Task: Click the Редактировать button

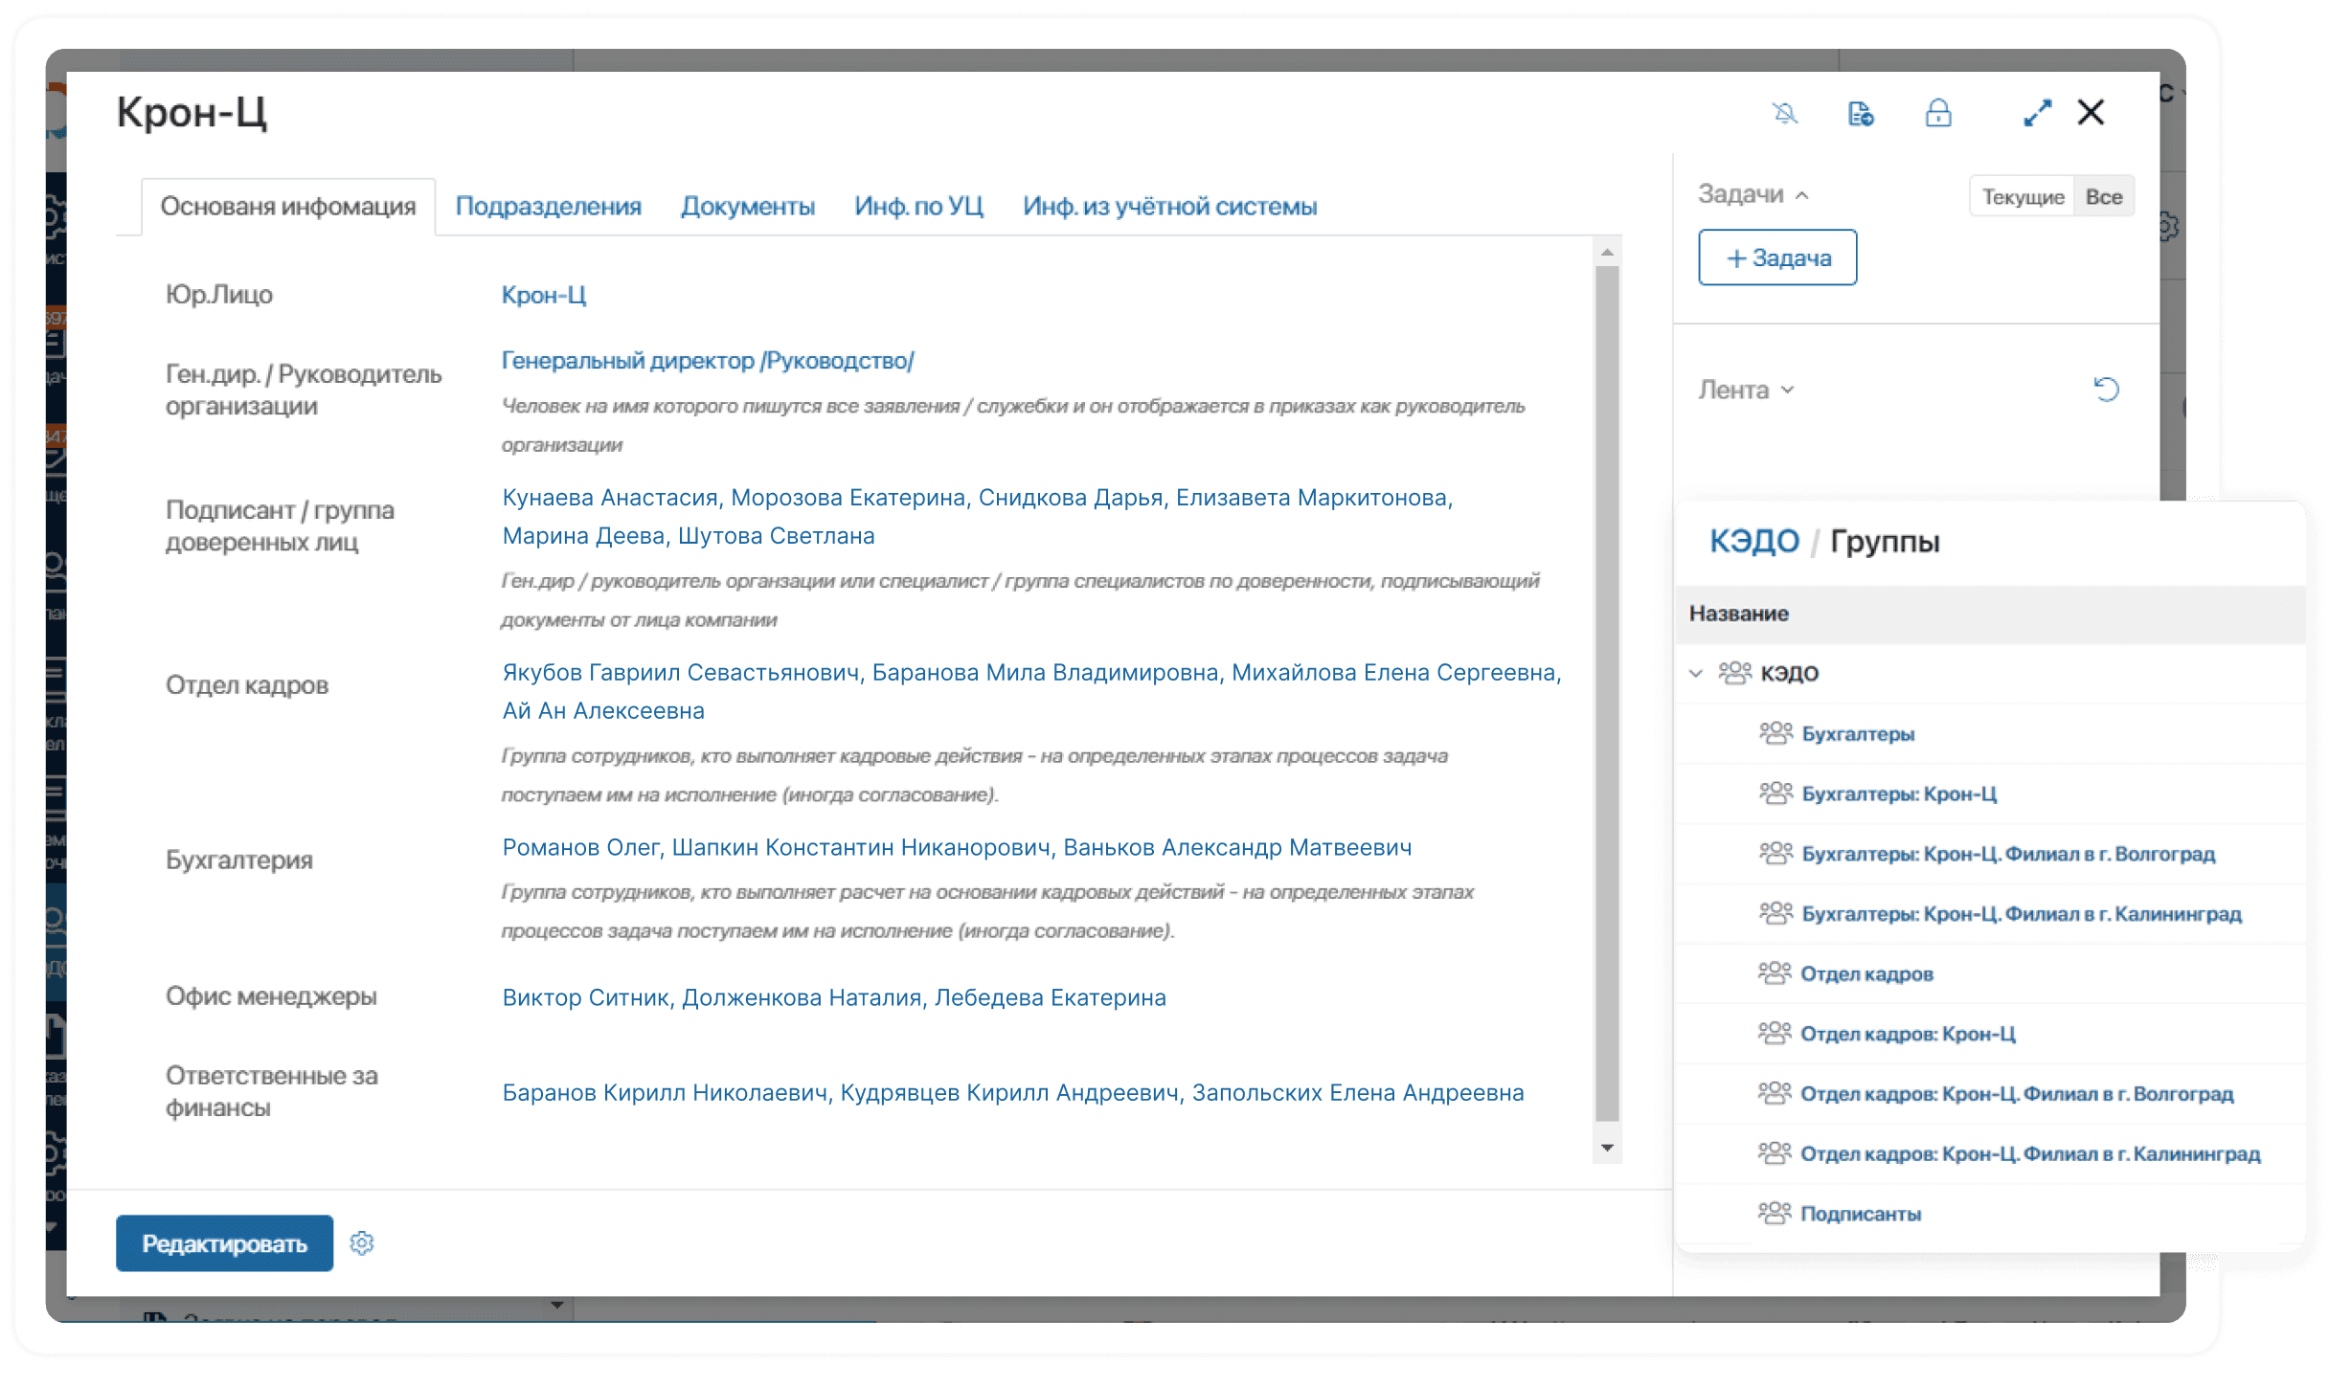Action: coord(224,1243)
